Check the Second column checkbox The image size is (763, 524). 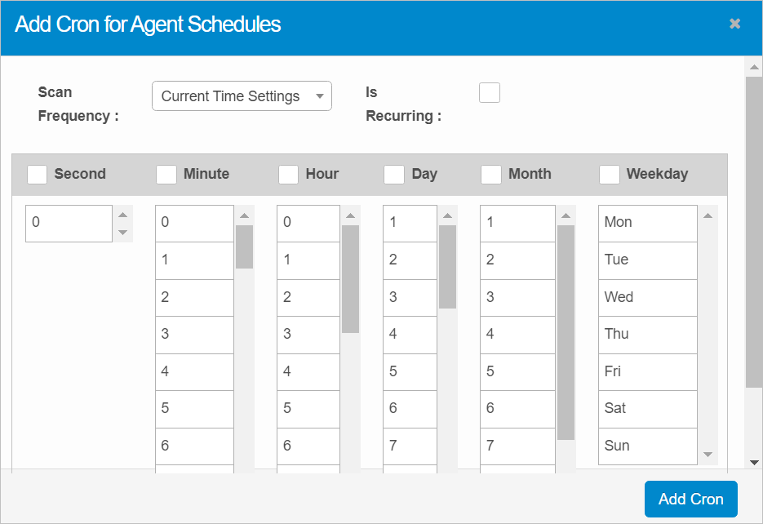point(37,174)
